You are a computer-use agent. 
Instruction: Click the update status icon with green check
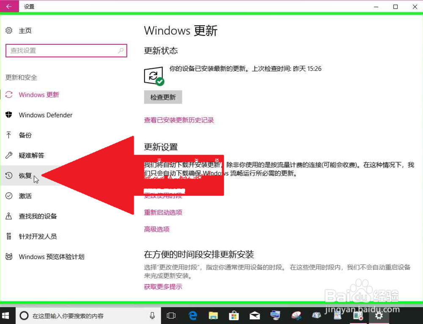[x=154, y=76]
